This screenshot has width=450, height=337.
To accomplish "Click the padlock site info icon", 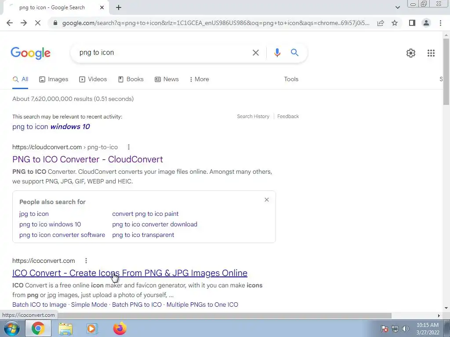I will 55,23.
